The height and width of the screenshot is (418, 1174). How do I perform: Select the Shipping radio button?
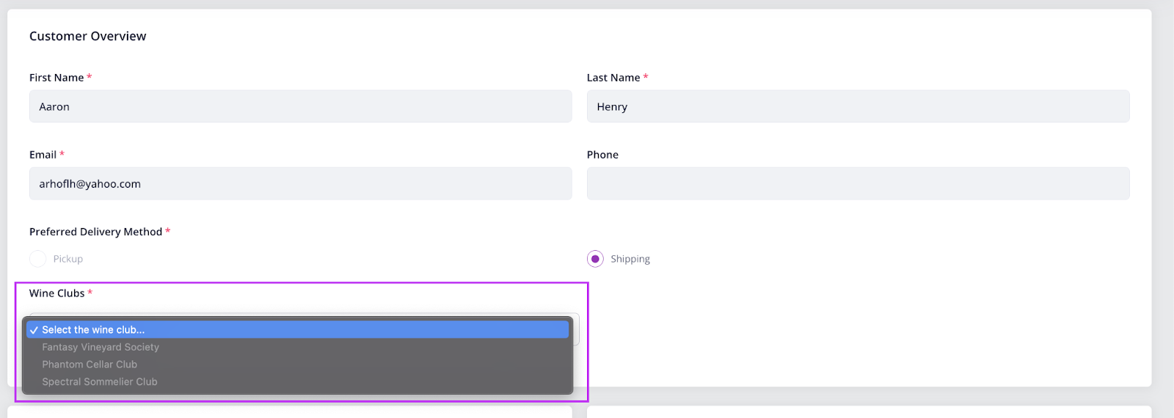[x=595, y=259]
